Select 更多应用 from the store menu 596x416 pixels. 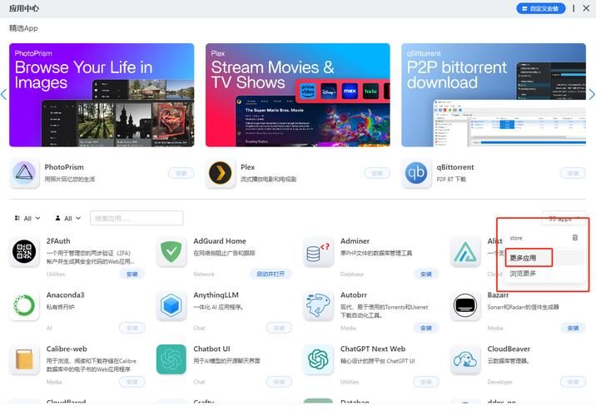click(524, 258)
